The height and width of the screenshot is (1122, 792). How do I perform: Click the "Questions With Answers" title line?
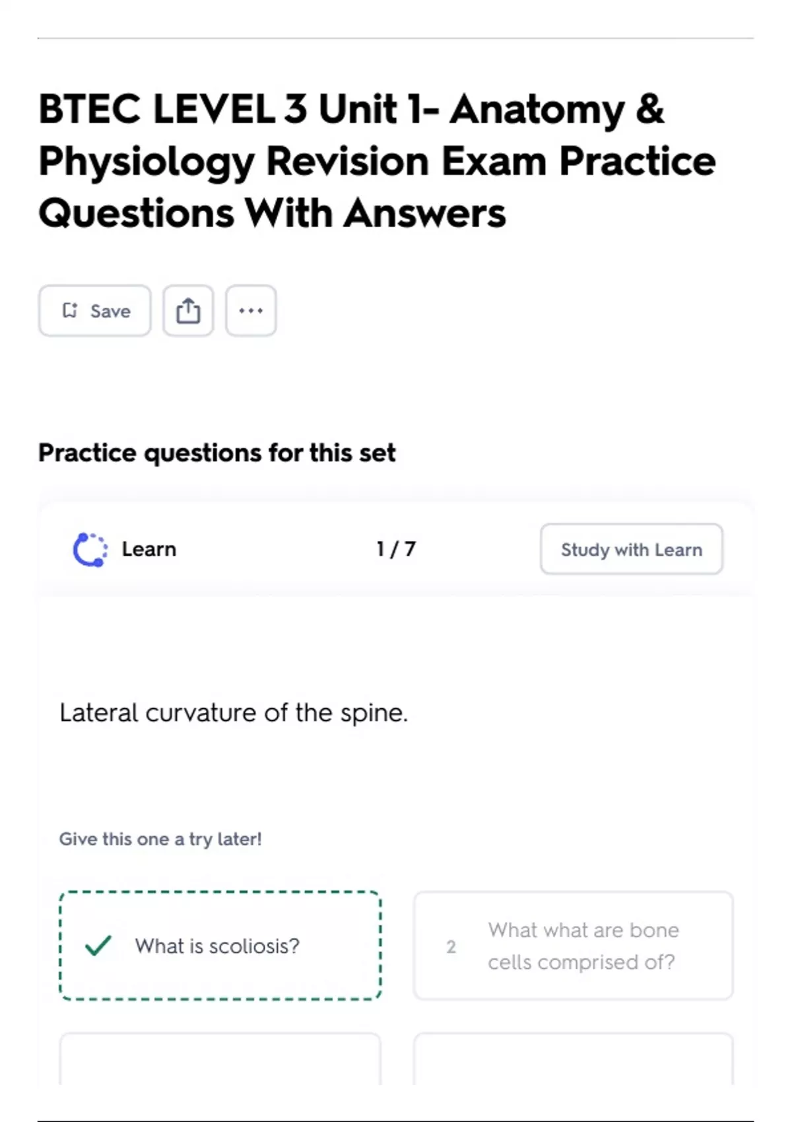pos(272,213)
